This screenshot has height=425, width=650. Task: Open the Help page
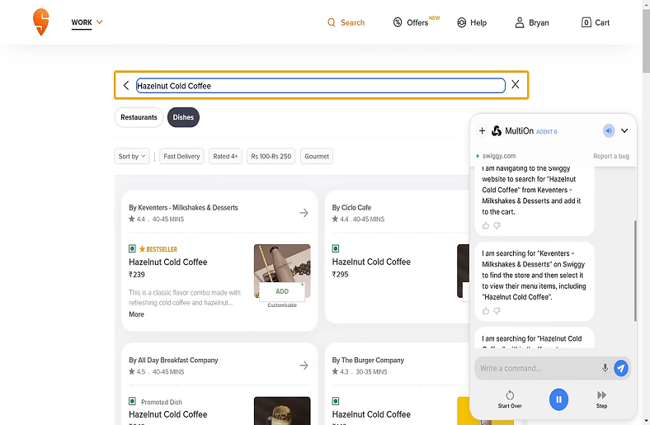(472, 22)
